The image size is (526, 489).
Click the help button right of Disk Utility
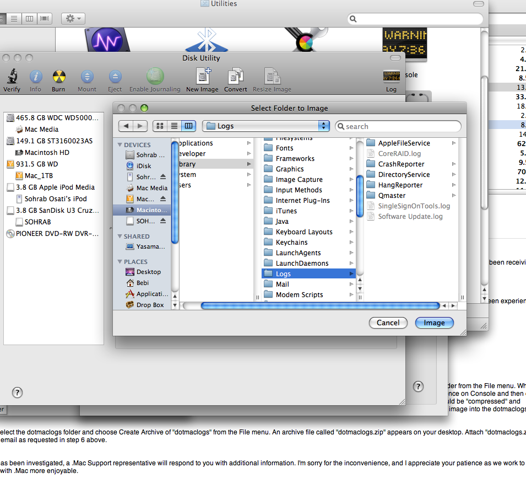[418, 386]
